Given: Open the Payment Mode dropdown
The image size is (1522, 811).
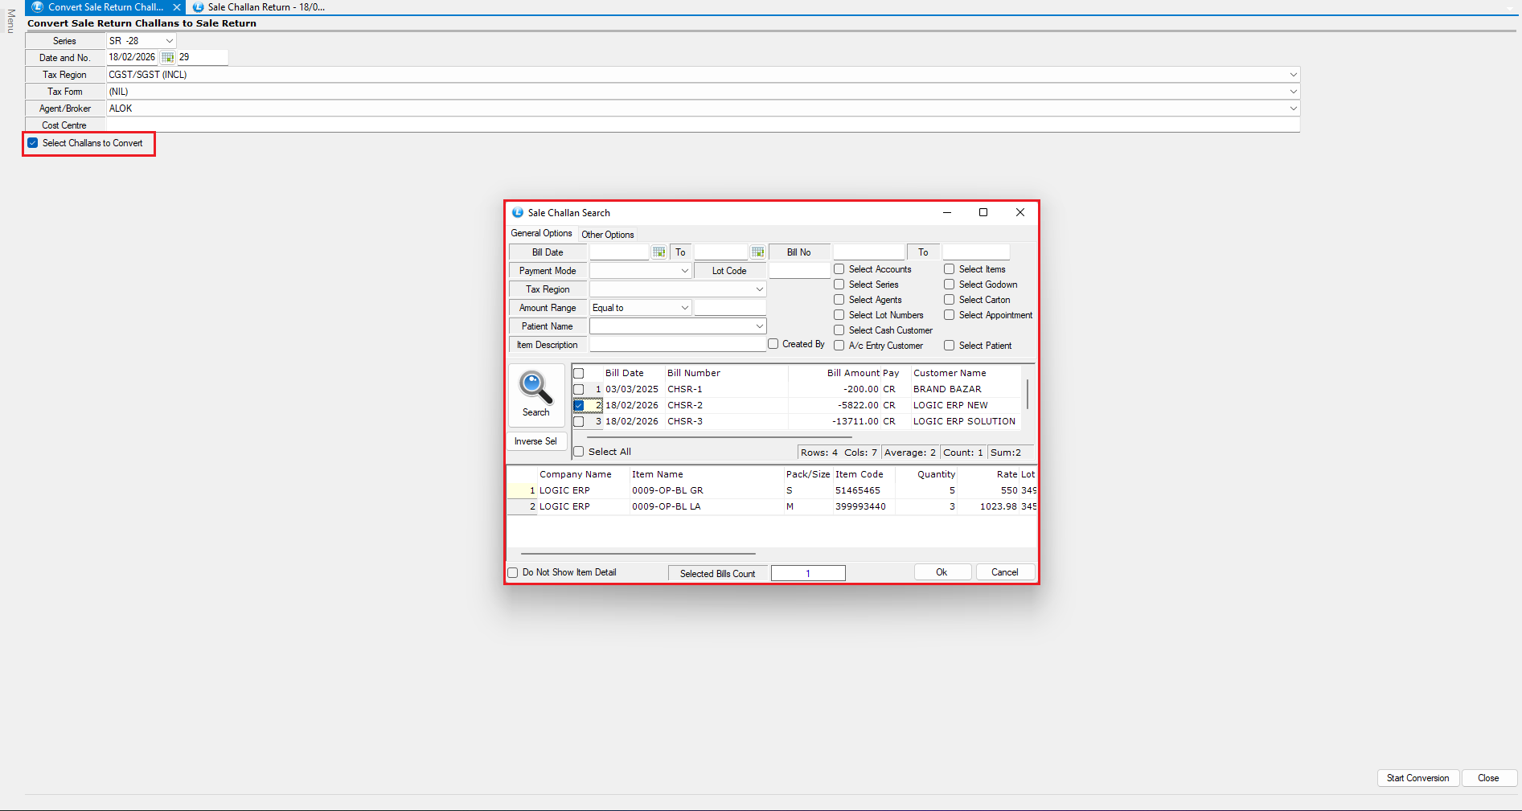Looking at the screenshot, I should tap(684, 271).
